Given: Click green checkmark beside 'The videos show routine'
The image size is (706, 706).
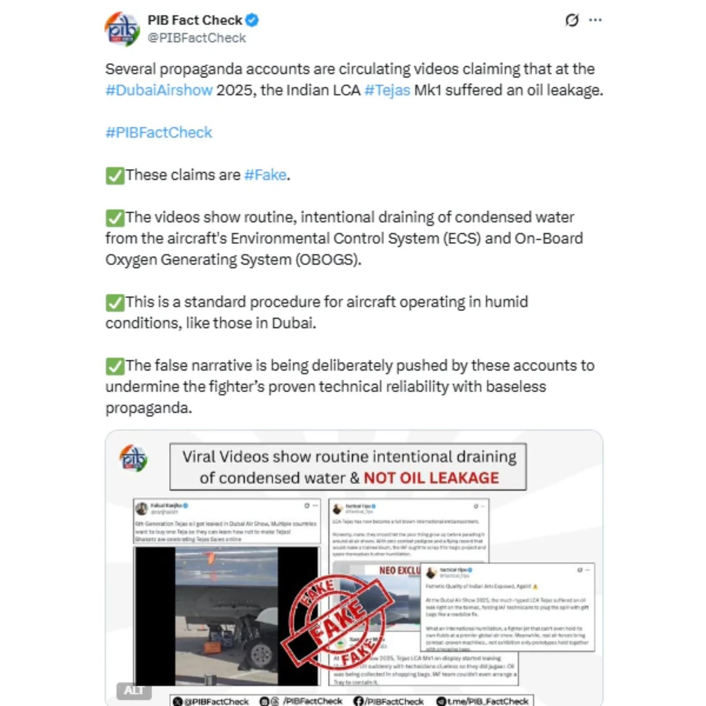Looking at the screenshot, I should tap(115, 218).
